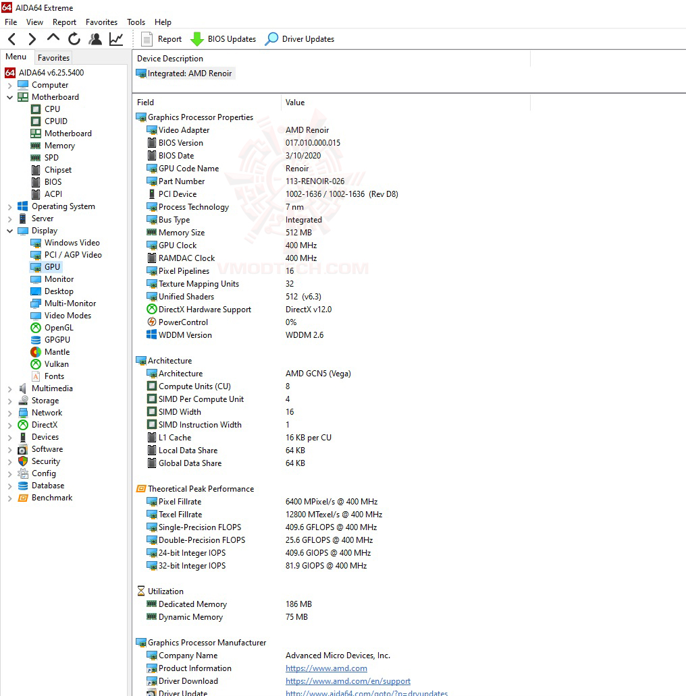Expand the Benchmark tree node
The width and height of the screenshot is (686, 696).
9,498
